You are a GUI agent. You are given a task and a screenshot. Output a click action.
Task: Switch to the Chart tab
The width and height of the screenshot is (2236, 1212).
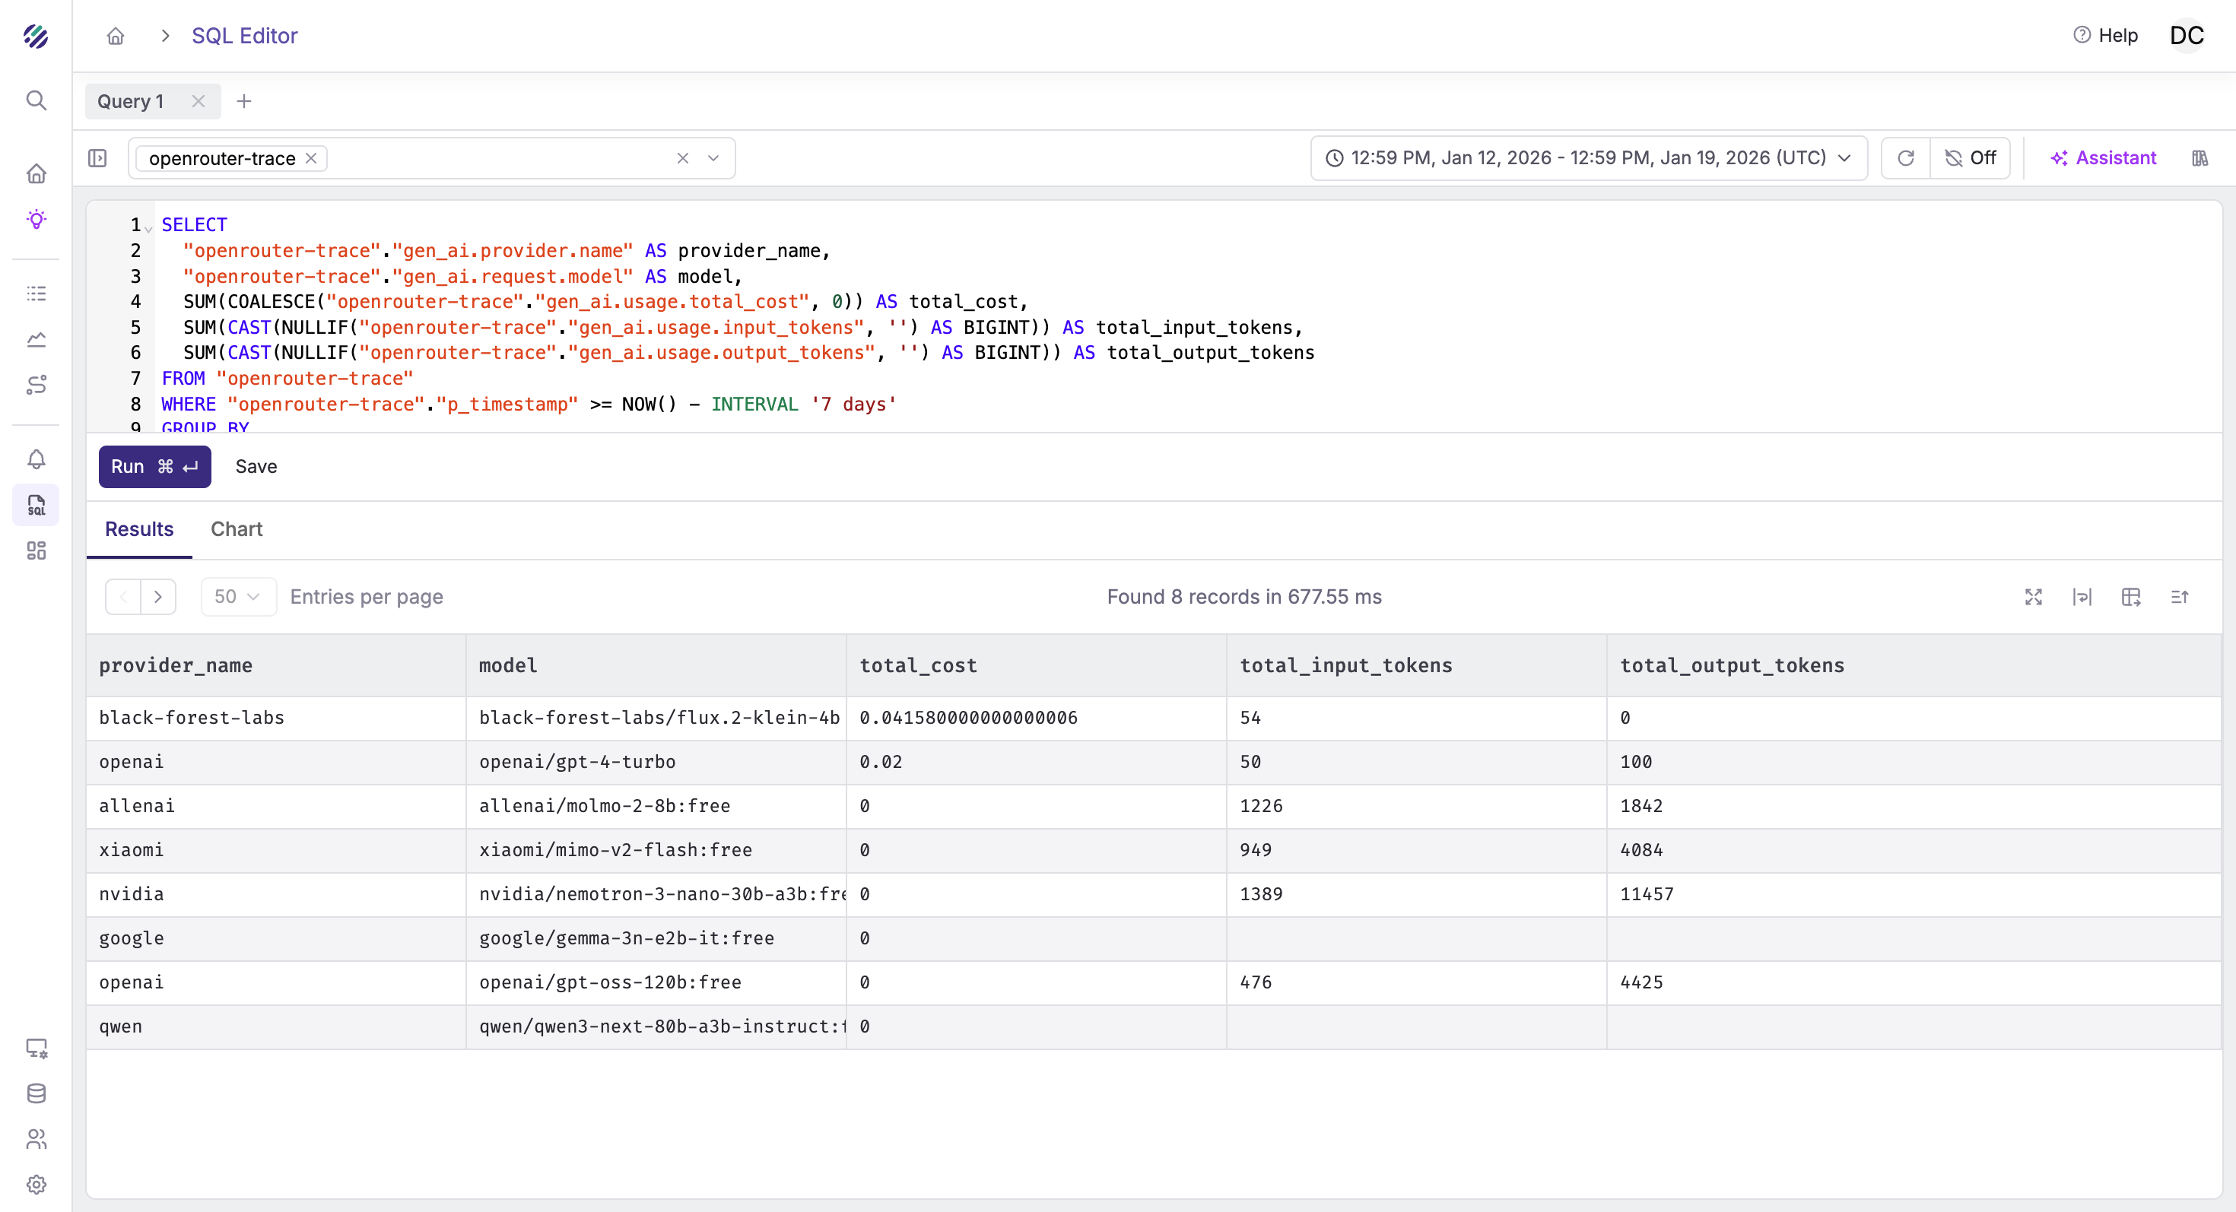(236, 529)
